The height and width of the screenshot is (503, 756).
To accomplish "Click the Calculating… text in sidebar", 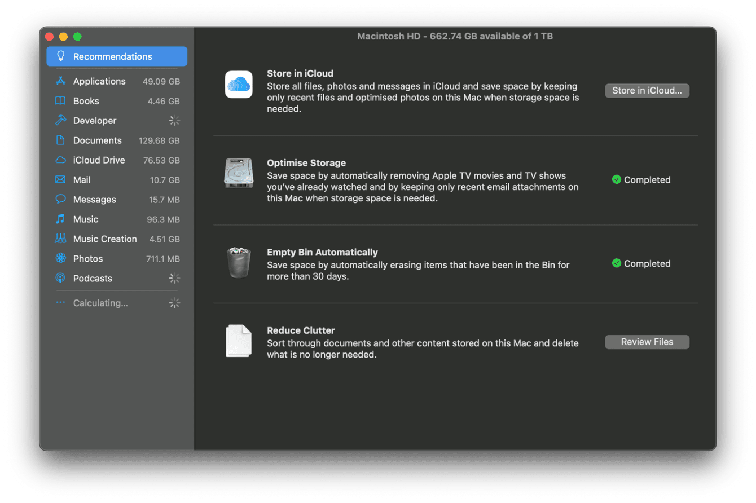I will coord(100,303).
